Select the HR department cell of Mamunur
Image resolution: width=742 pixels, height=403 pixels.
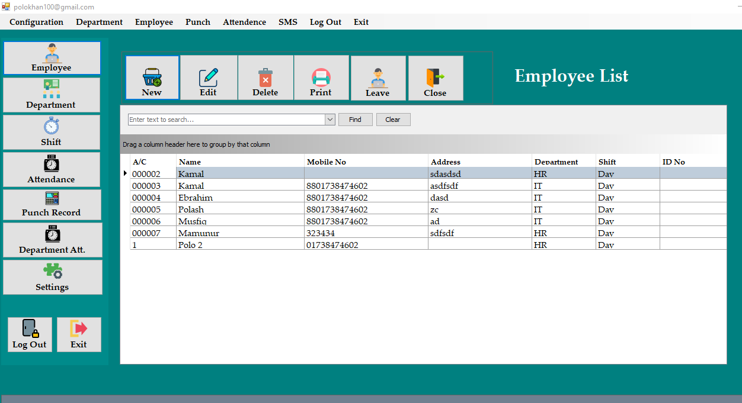tap(564, 233)
